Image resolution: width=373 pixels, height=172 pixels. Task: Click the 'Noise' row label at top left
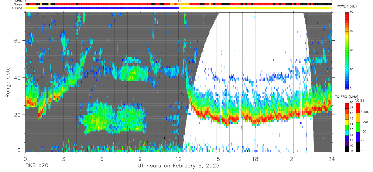18,5
